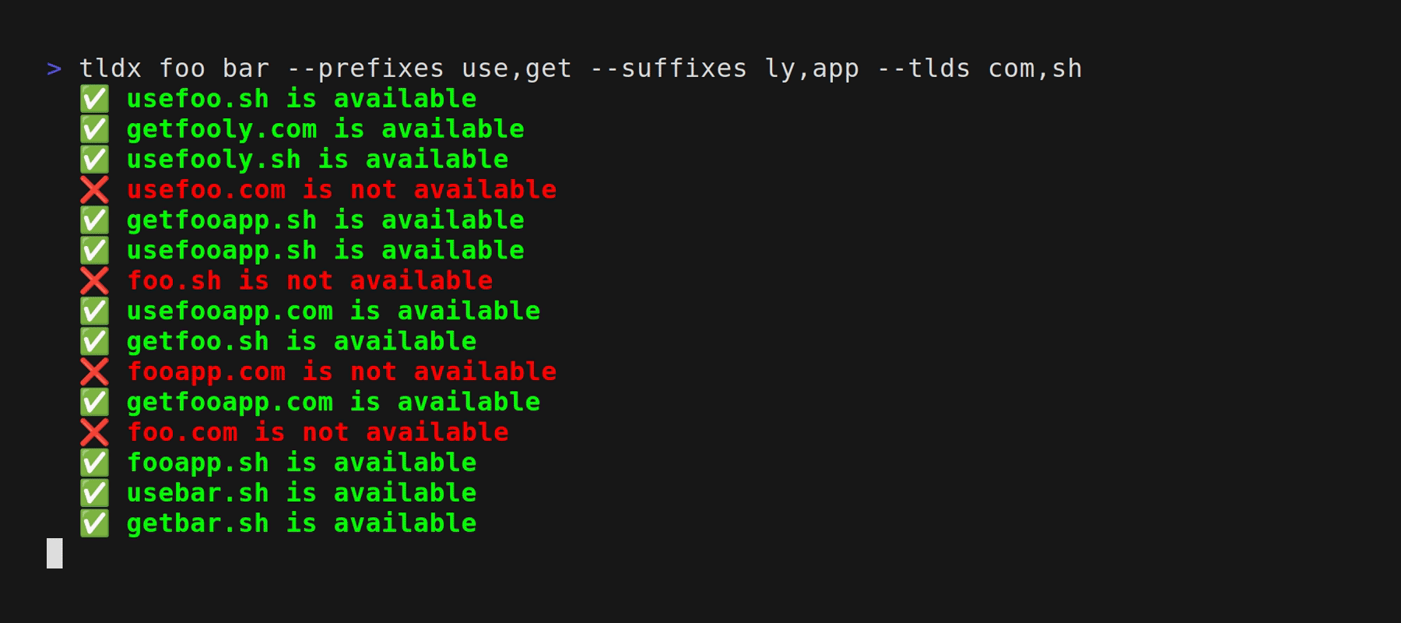Click the green checkmark beside fooapp.sh
Image resolution: width=1401 pixels, height=623 pixels.
pyautogui.click(x=94, y=463)
